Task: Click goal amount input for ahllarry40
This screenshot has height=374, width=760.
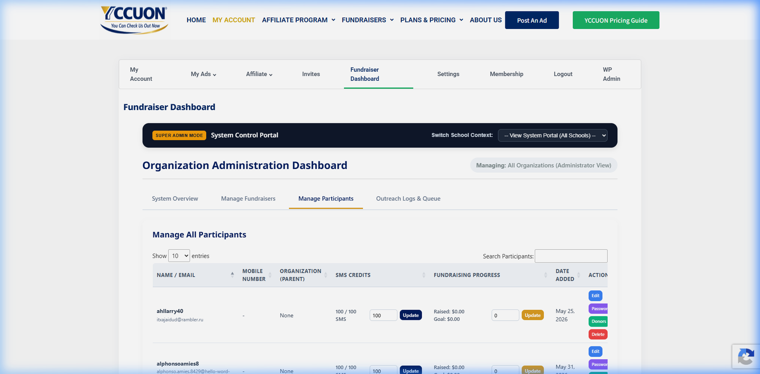Action: [505, 315]
